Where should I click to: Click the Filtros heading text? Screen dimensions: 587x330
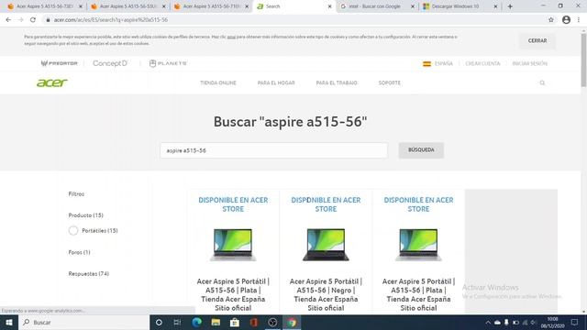click(x=76, y=193)
